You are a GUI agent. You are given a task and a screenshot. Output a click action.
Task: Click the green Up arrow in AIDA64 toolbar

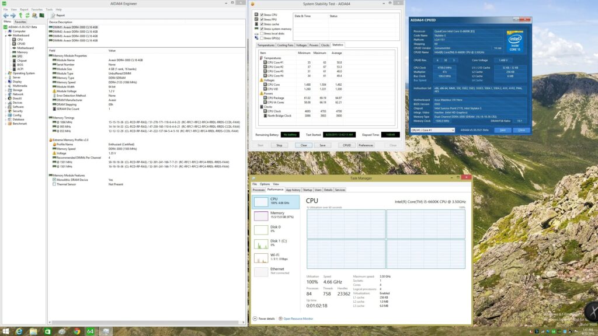20,15
